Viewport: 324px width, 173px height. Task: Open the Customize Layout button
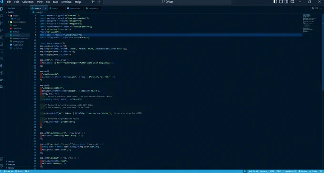coord(292,2)
